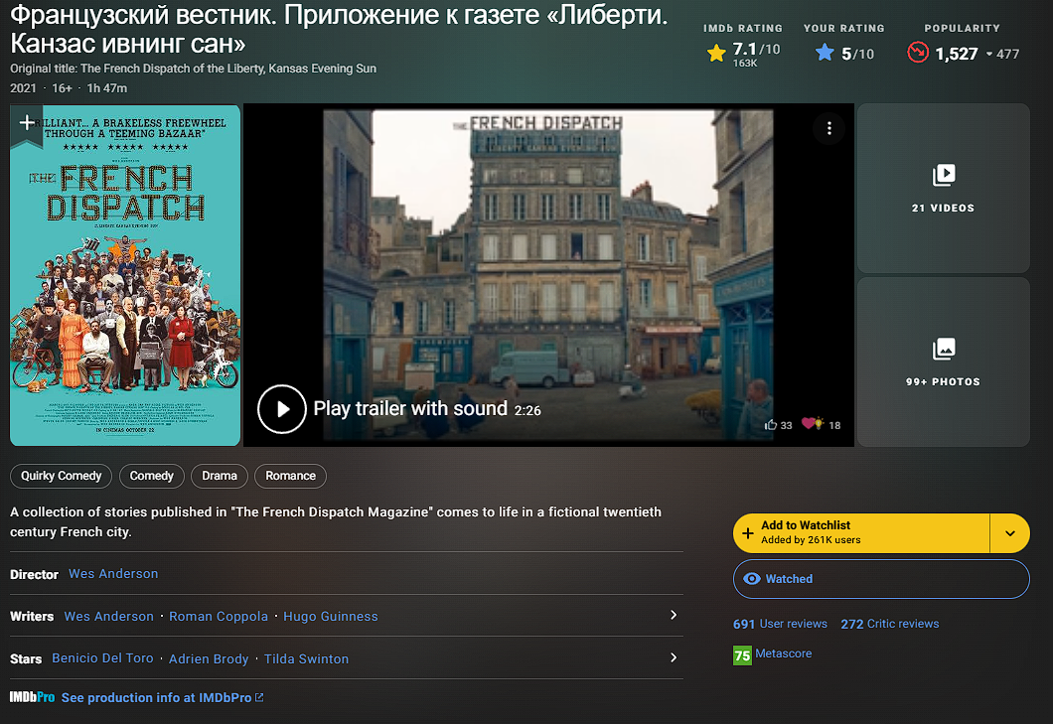
Task: Select the Drama genre chip
Action: pyautogui.click(x=219, y=476)
